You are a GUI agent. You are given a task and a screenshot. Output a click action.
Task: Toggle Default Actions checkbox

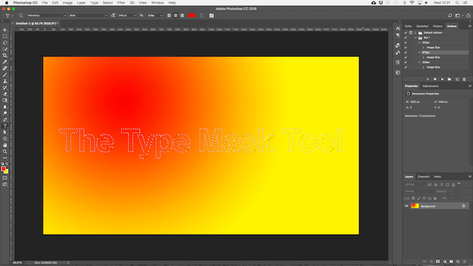406,32
